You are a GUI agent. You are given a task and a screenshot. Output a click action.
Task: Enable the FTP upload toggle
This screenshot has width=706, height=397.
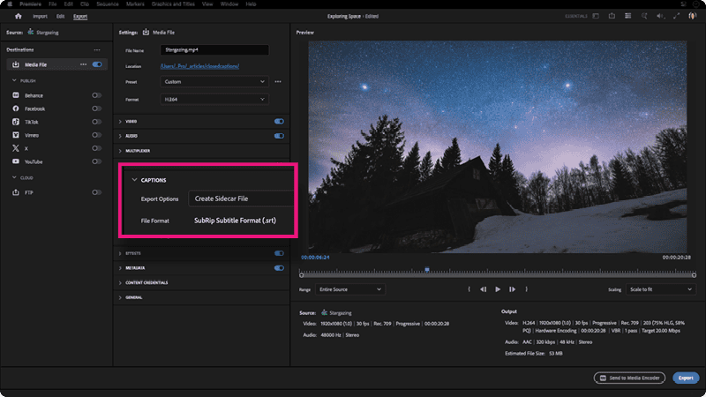click(x=96, y=192)
